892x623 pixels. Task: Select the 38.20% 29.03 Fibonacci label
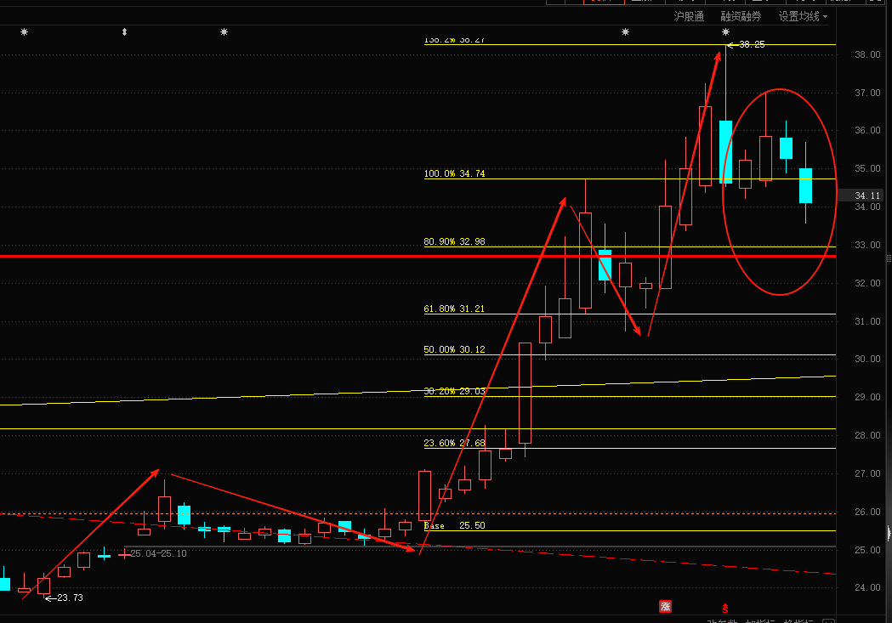tap(455, 391)
